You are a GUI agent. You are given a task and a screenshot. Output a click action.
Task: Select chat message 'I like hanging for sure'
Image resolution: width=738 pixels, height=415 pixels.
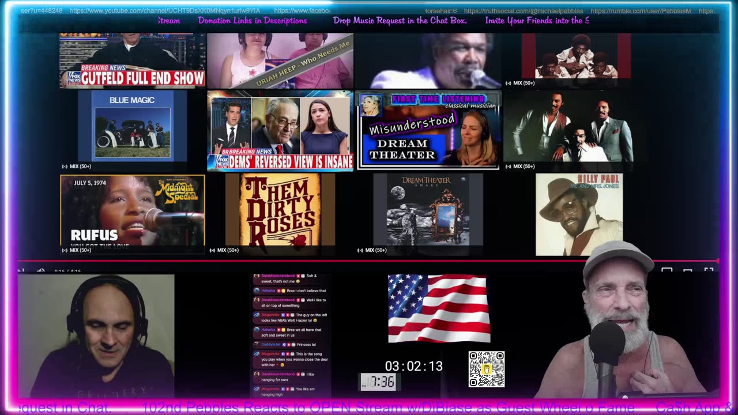(x=285, y=377)
